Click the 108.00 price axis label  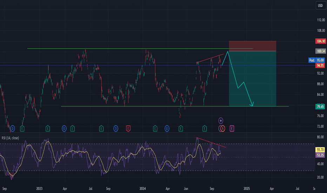click(321, 31)
